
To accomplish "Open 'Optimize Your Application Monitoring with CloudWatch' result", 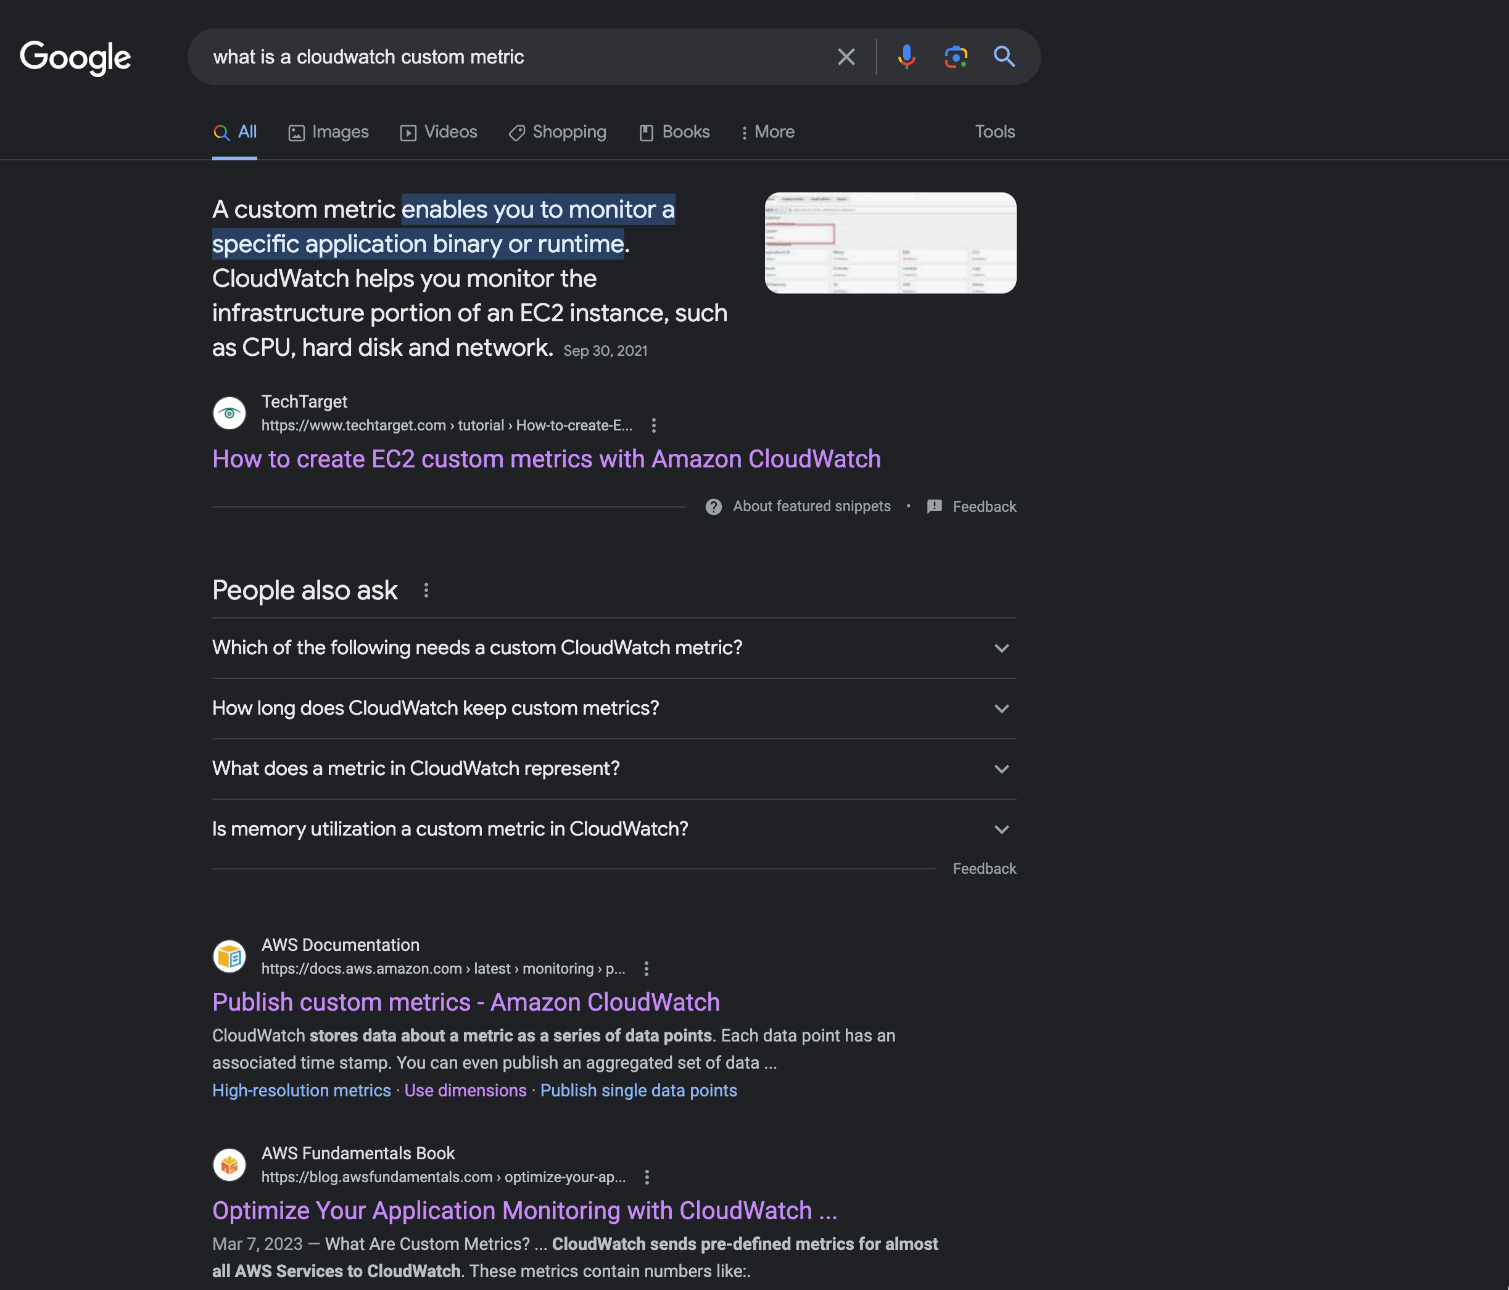I will pyautogui.click(x=524, y=1210).
